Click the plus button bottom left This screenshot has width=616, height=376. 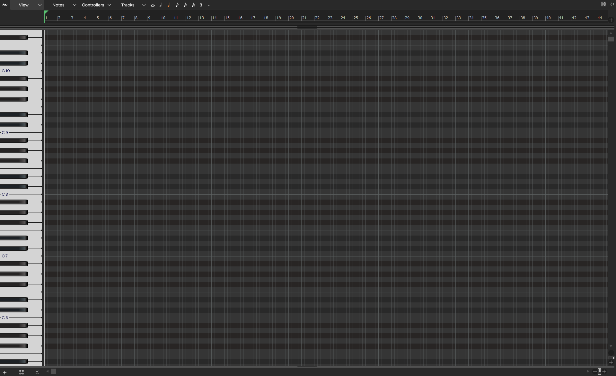tap(4, 372)
